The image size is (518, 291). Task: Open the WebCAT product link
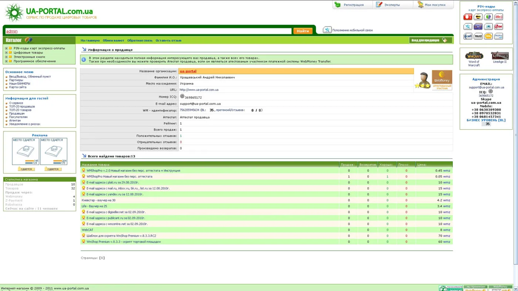pos(87,230)
